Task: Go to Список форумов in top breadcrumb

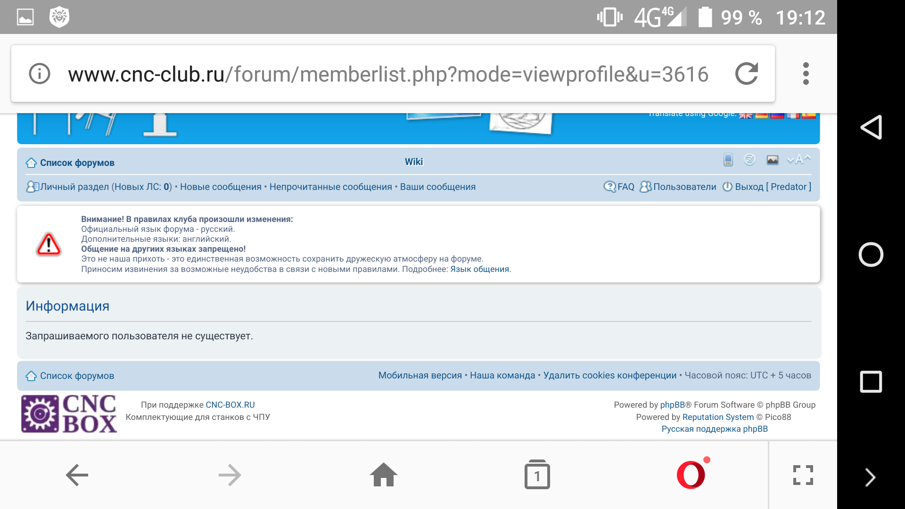Action: 77,163
